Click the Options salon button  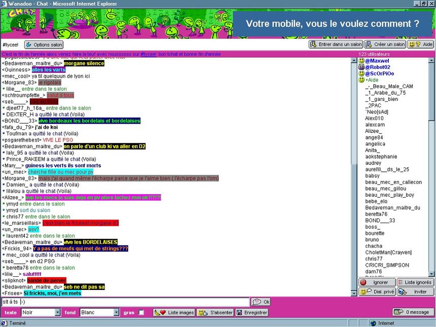pyautogui.click(x=44, y=45)
